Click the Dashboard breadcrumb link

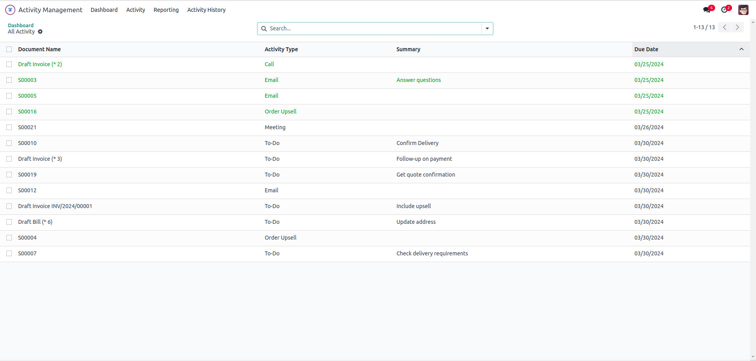[20, 25]
